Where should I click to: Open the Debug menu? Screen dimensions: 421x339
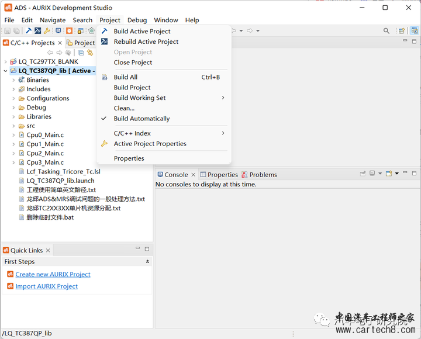coord(137,20)
